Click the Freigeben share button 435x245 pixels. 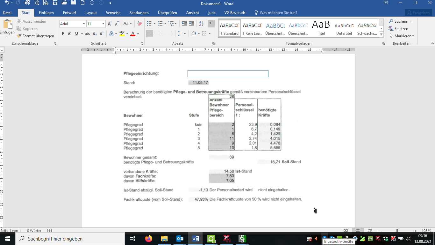coord(419,13)
